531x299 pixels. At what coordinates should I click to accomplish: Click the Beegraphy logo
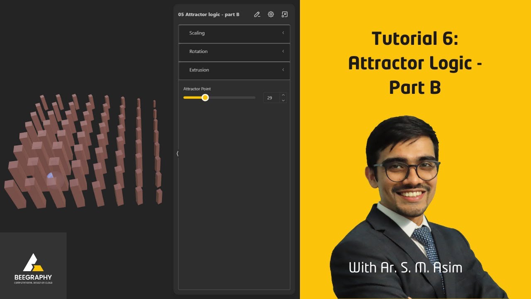[33, 268]
